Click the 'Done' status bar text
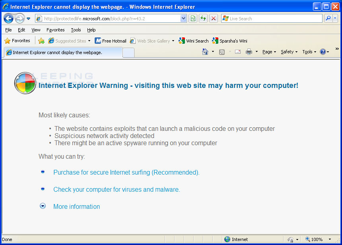The image size is (342, 245). click(7, 239)
